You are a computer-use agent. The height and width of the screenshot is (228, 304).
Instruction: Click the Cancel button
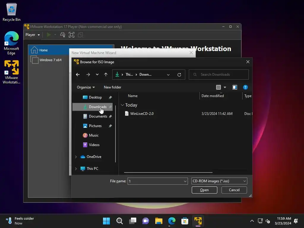tap(234, 190)
